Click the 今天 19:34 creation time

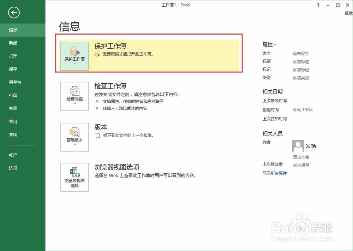303,110
